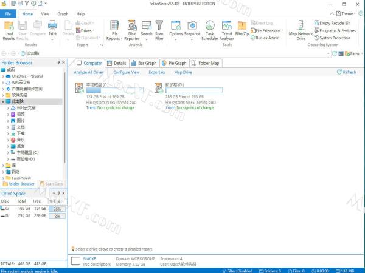Expand the 新加卷 (D:) tree node

click(x=8, y=159)
